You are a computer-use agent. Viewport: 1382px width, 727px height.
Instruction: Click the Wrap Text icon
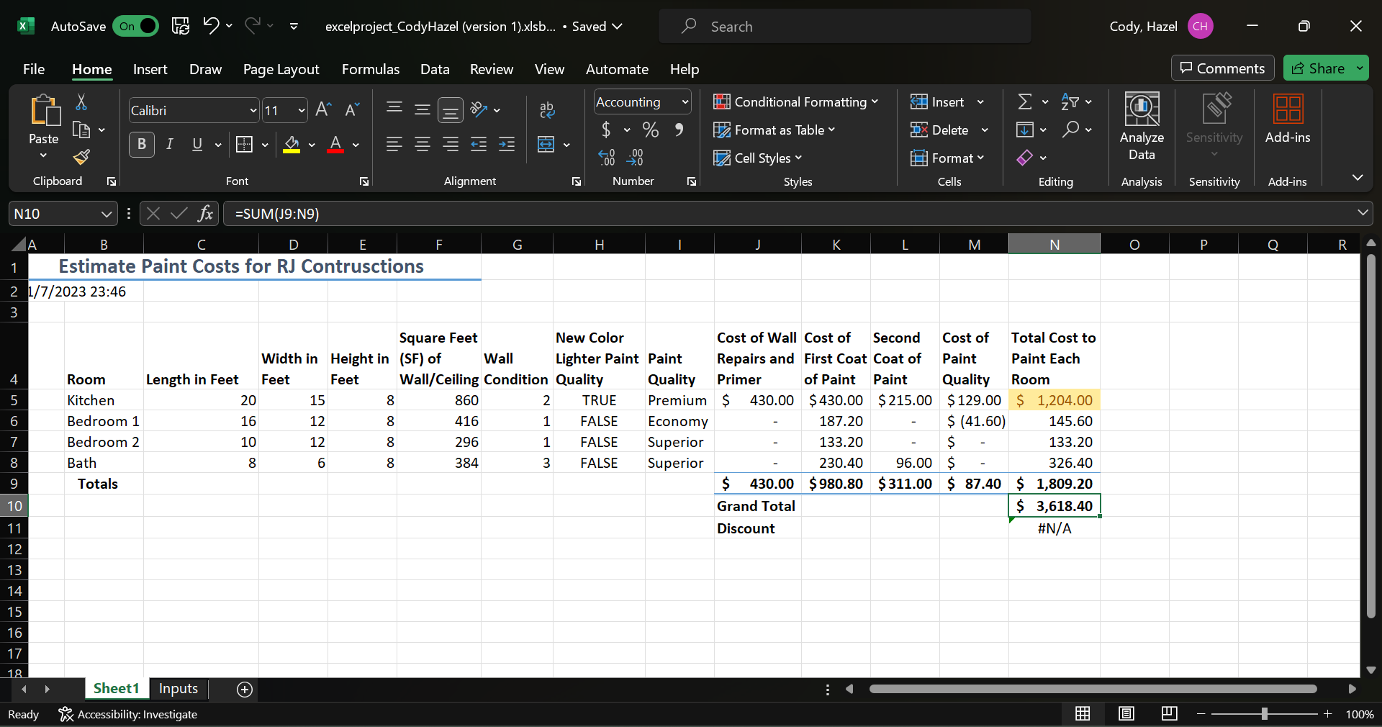coord(547,109)
